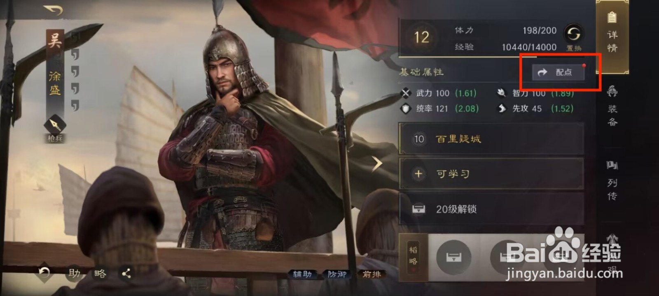The image size is (659, 296).
Task: Click the right chevron arrow to switch generals
Action: (x=377, y=163)
